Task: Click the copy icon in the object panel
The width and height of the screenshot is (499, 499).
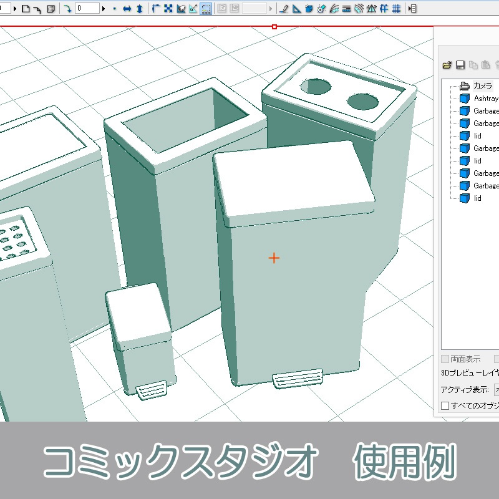Action: pos(473,65)
